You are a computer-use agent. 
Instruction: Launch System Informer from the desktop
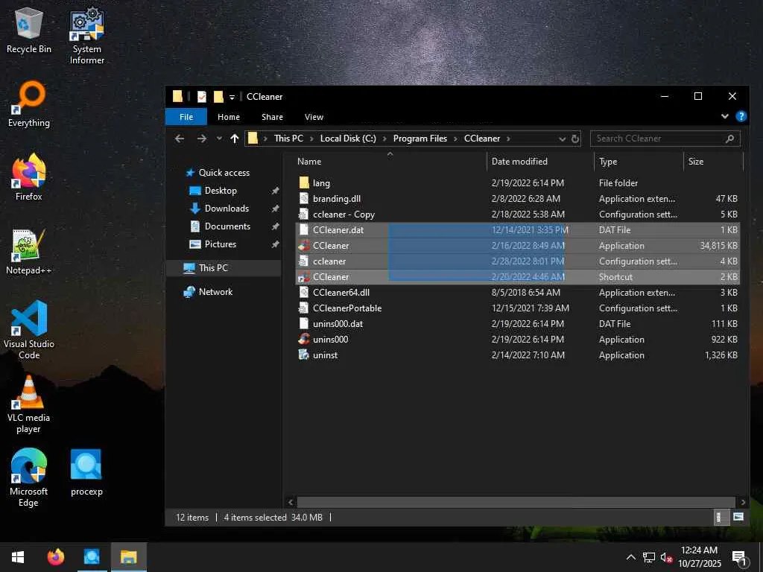(x=86, y=36)
